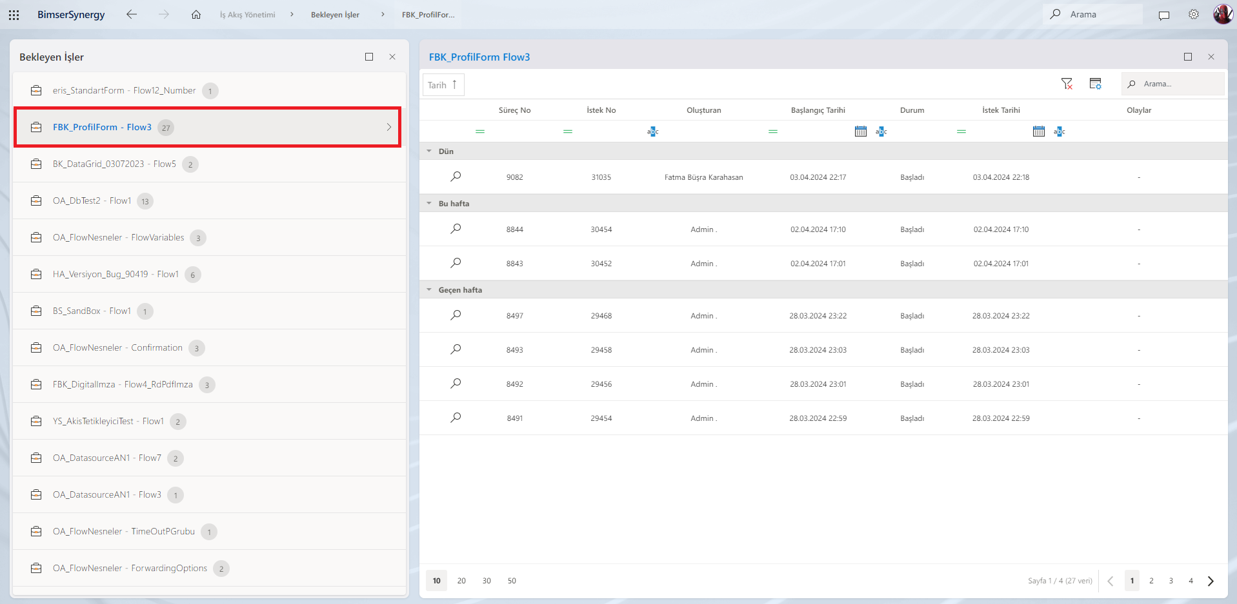Go to page 4
The height and width of the screenshot is (604, 1237).
click(1191, 581)
